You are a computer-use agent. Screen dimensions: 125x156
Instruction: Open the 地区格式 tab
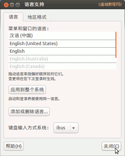pyautogui.click(x=37, y=17)
